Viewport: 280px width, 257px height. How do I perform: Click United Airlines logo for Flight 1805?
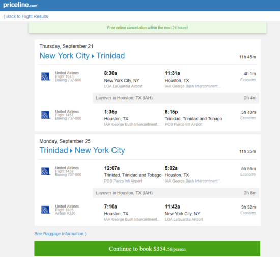(45, 210)
